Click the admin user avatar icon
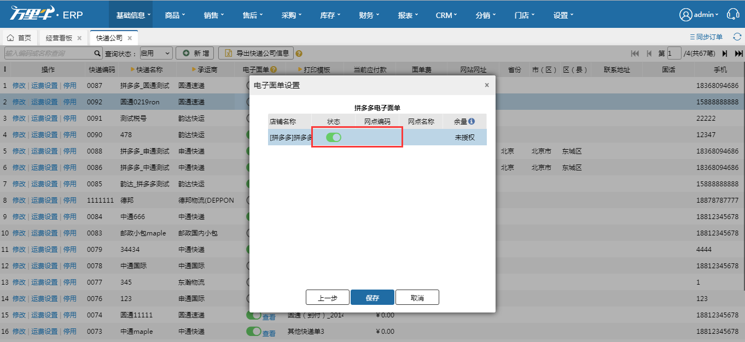 (685, 15)
